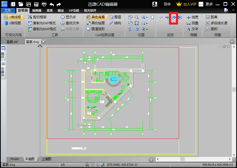Click the blue forward arrow in 浏览
This screenshot has height=168, width=237.
(167, 17)
